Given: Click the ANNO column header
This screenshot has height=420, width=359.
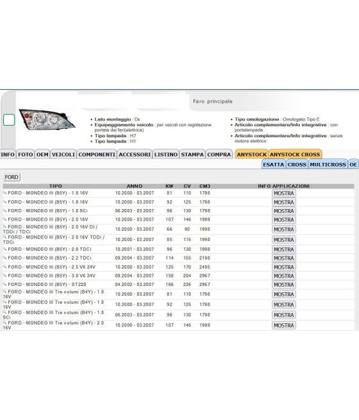Looking at the screenshot, I should coord(135,186).
